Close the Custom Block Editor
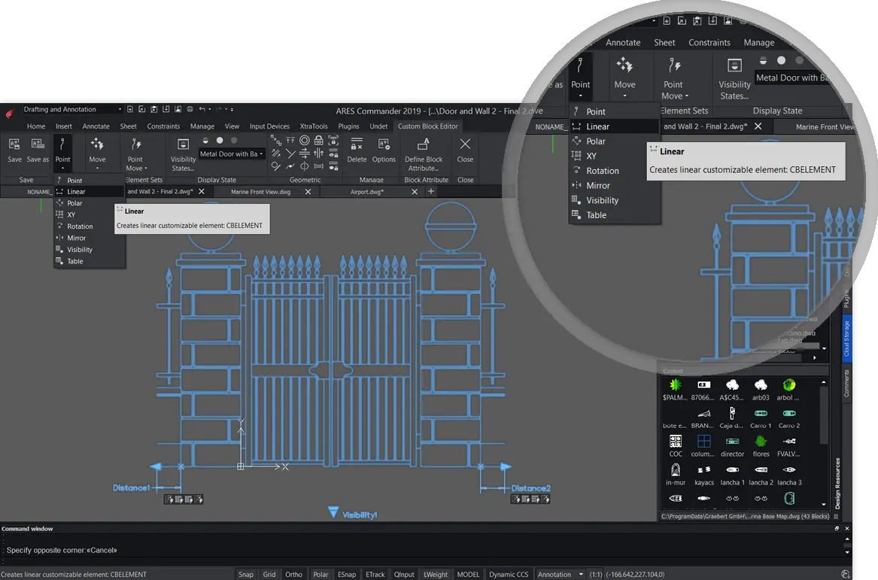The height and width of the screenshot is (580, 878). tap(465, 150)
